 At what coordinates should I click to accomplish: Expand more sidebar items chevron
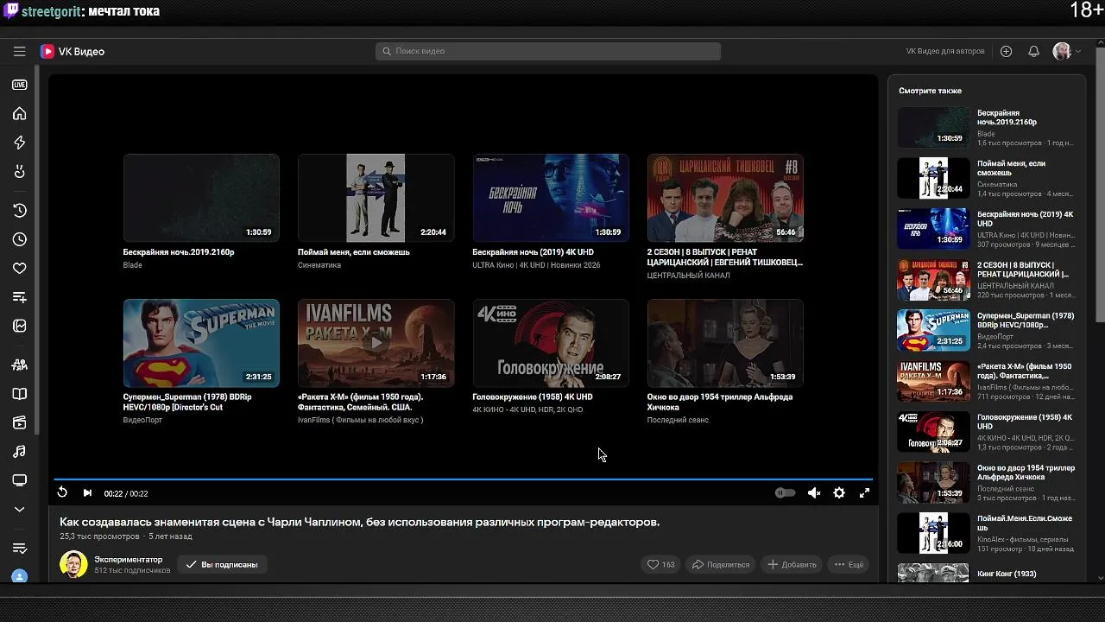coord(19,510)
